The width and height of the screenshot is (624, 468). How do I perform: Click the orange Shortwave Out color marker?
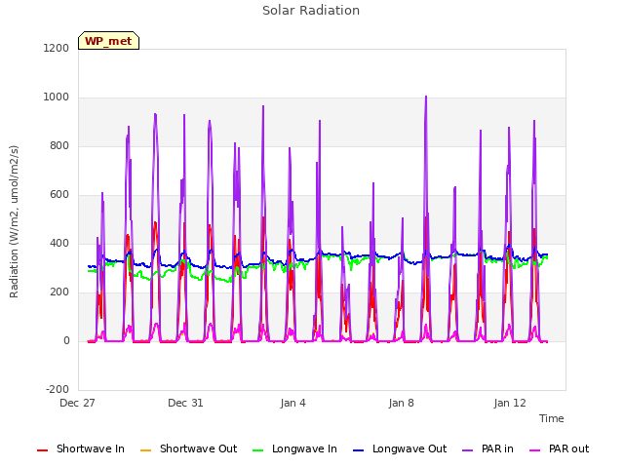pos(145,450)
